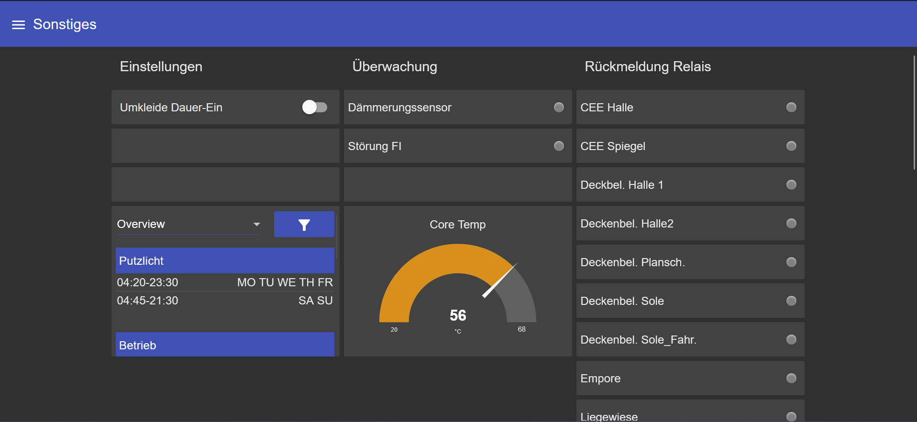
Task: Click the 56 temperature value
Action: click(x=458, y=315)
